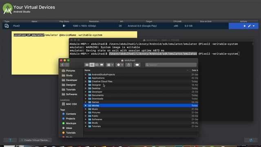Viewport: 261px width, 147px height.
Task: Click highlighted Location_of_emulator text in note
Action: [29, 35]
